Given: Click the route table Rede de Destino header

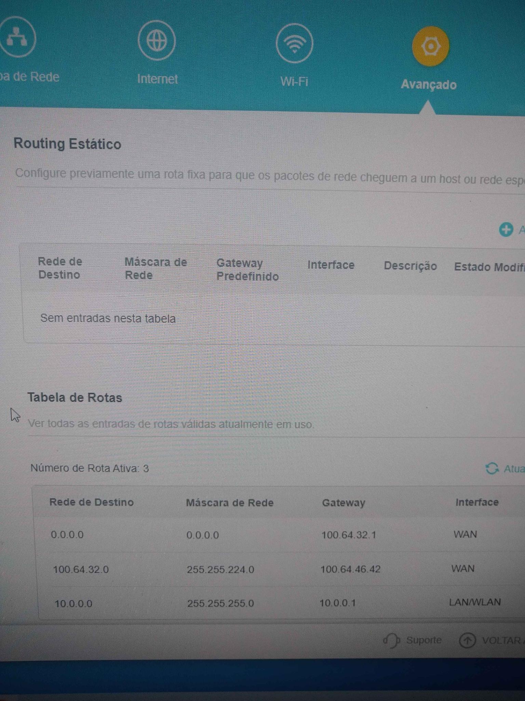Looking at the screenshot, I should (x=91, y=502).
